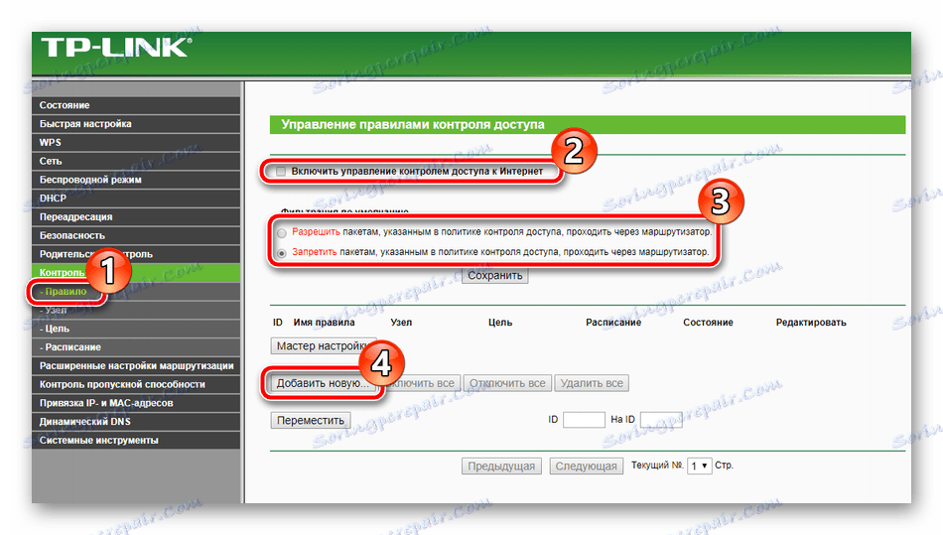This screenshot has height=535, width=943.
Task: Click the Мастер настройки button
Action: pyautogui.click(x=324, y=345)
